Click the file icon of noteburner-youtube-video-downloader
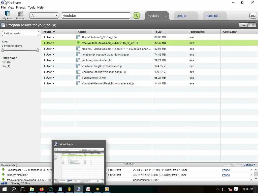The width and height of the screenshot is (258, 193). (x=79, y=54)
